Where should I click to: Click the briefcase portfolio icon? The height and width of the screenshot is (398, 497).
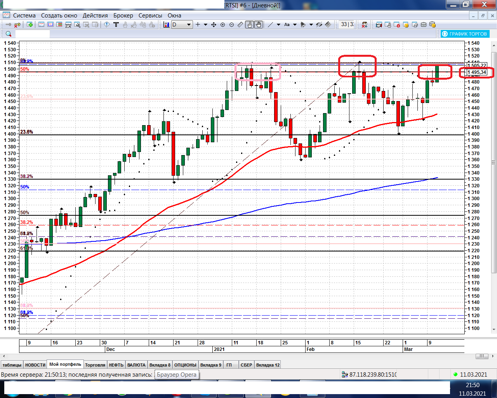424,24
